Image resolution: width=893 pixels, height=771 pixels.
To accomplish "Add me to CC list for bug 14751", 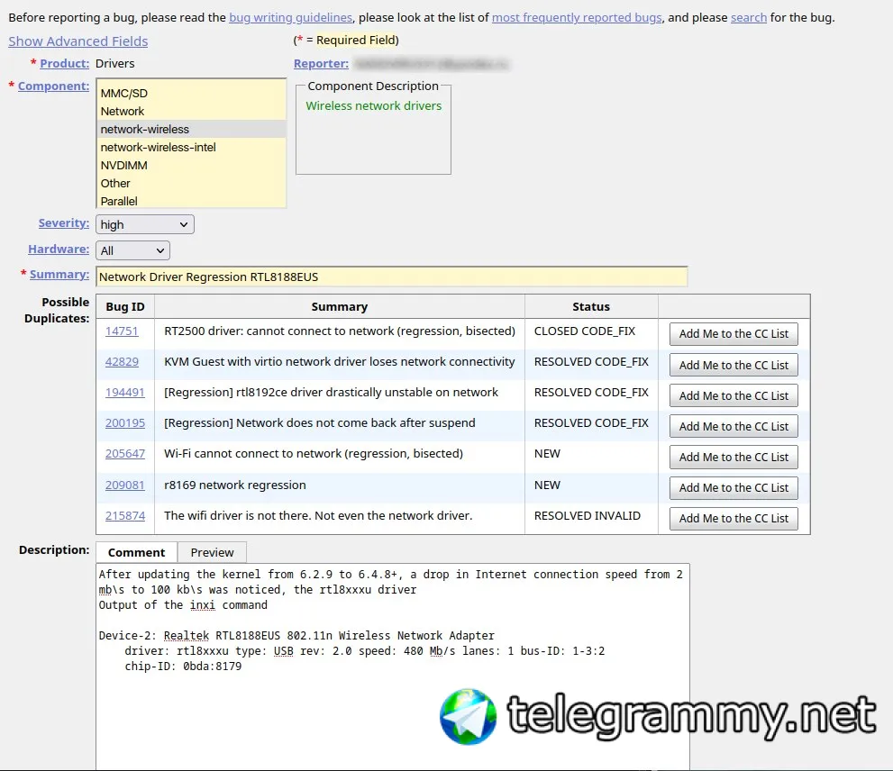I will 734,334.
